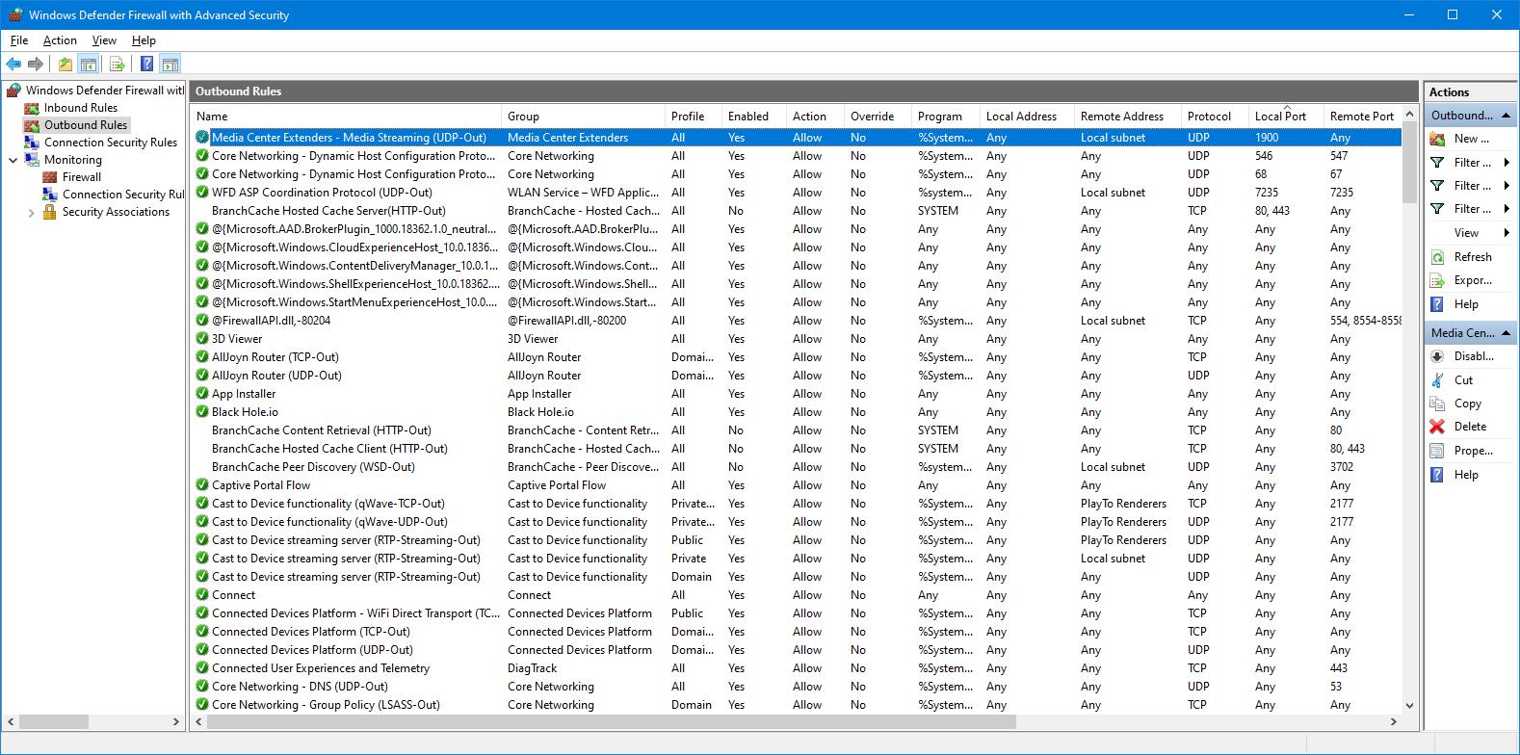
Task: Select the Connected User Experiences and Telemetry rule
Action: [796, 668]
